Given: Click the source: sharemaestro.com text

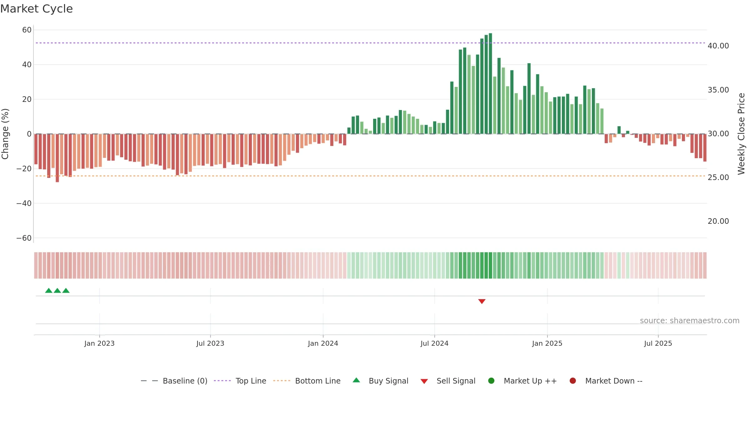Looking at the screenshot, I should (690, 320).
